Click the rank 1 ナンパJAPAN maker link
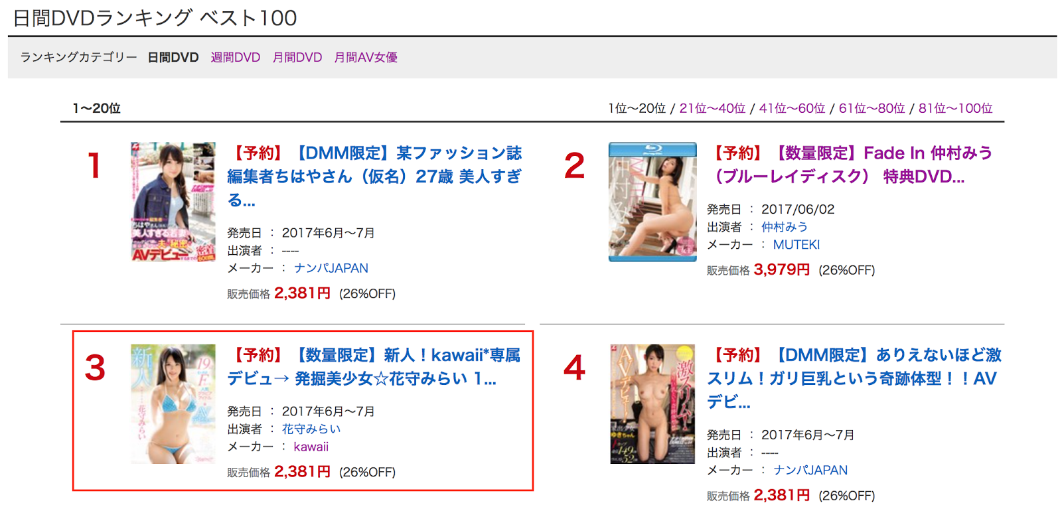The image size is (1062, 509). pos(331,268)
